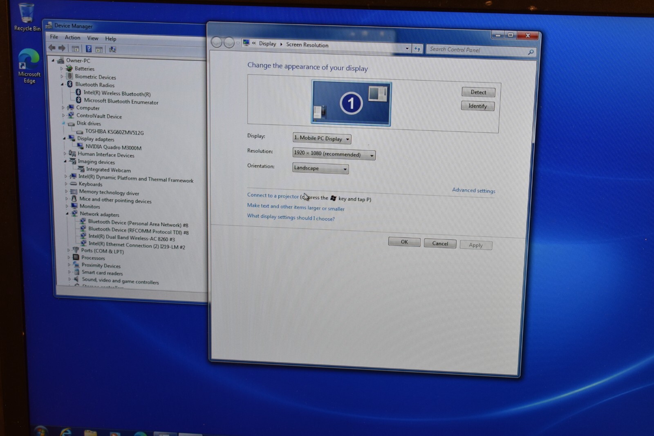654x436 pixels.
Task: Click search magnifier in Control Panel box
Action: [531, 52]
